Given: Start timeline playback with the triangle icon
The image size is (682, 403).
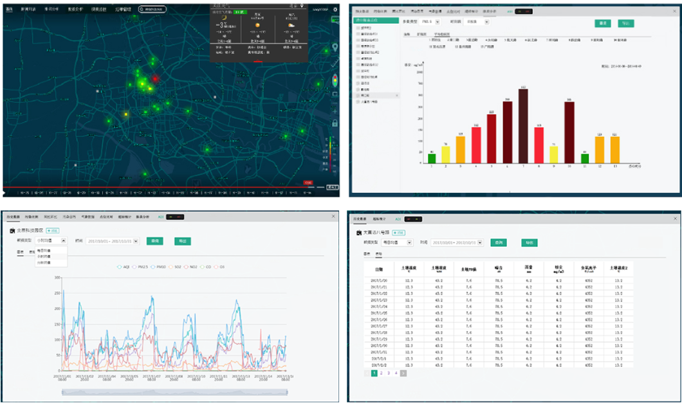Looking at the screenshot, I should click(x=5, y=192).
